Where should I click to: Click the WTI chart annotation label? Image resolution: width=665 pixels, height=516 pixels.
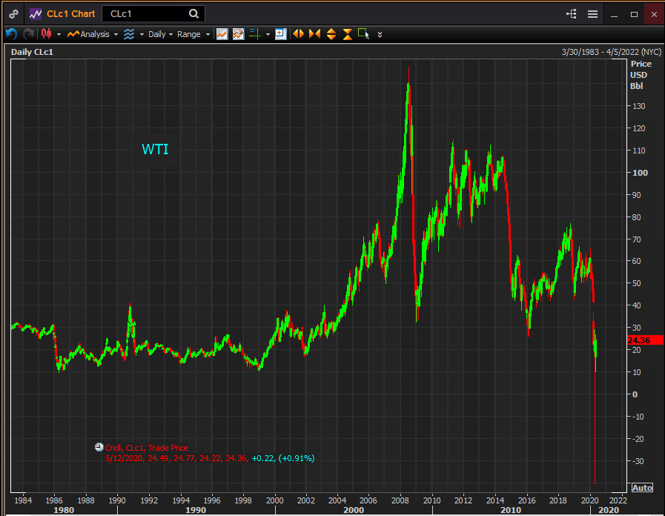pyautogui.click(x=155, y=149)
